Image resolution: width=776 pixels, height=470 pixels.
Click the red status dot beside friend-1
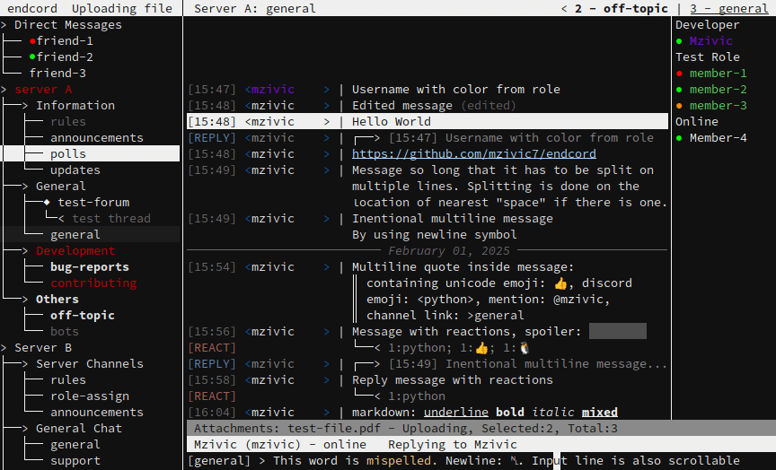tap(33, 41)
